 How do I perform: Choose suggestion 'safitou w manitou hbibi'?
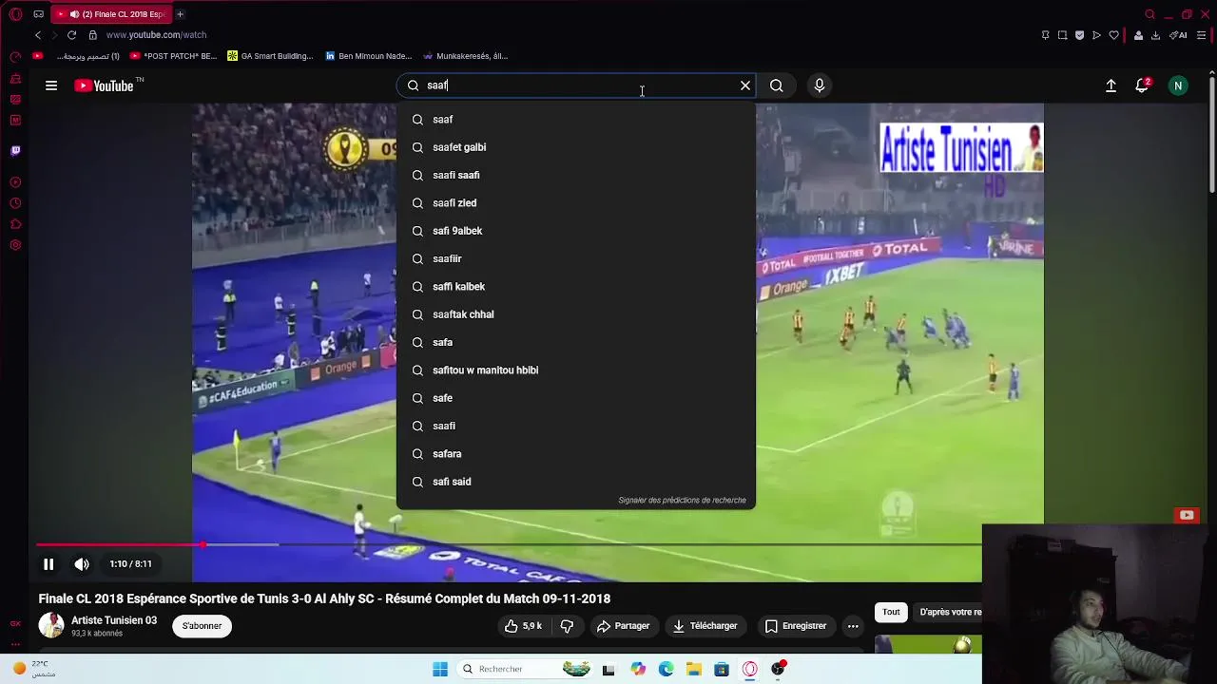[x=576, y=370]
